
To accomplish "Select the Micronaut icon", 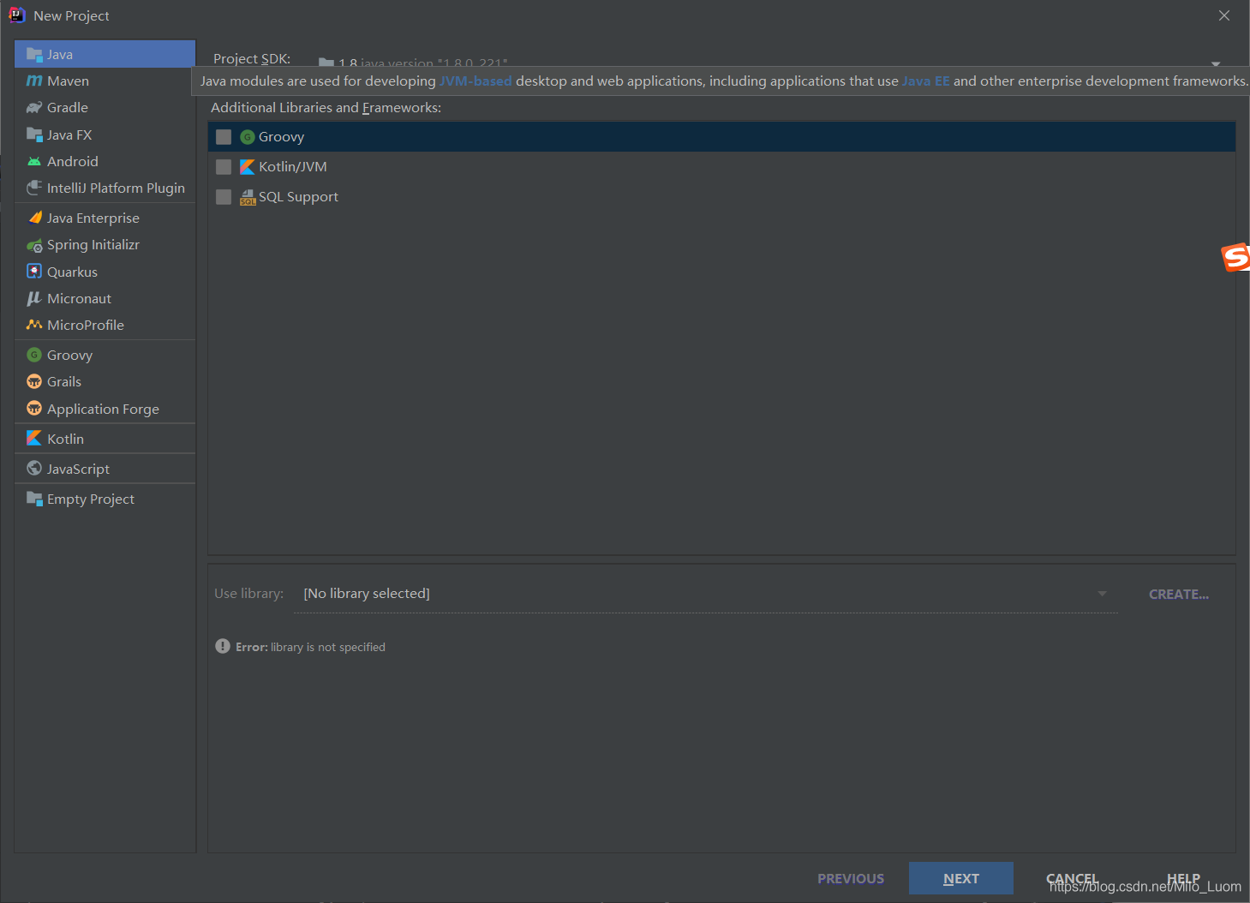I will point(34,298).
